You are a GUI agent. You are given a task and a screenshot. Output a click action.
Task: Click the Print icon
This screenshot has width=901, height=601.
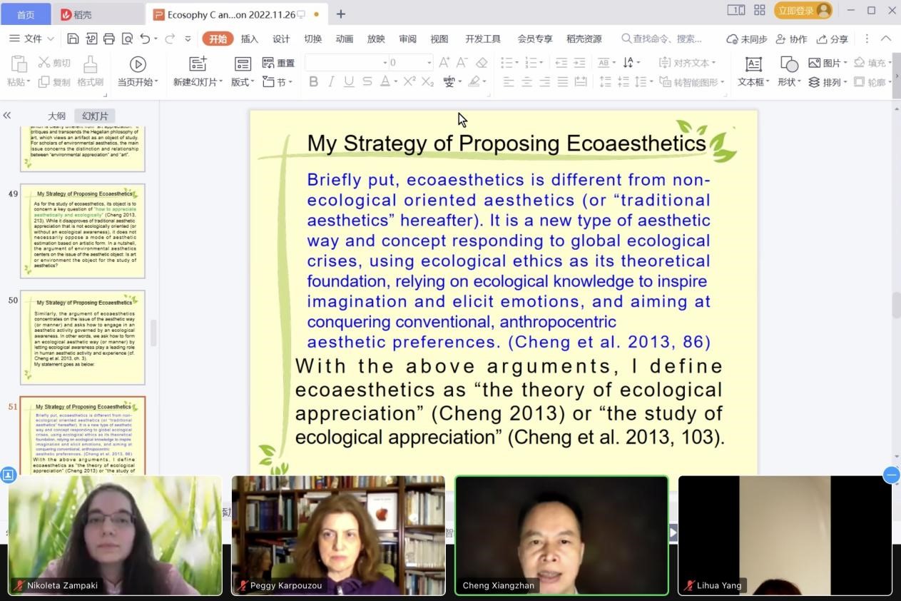pos(109,39)
